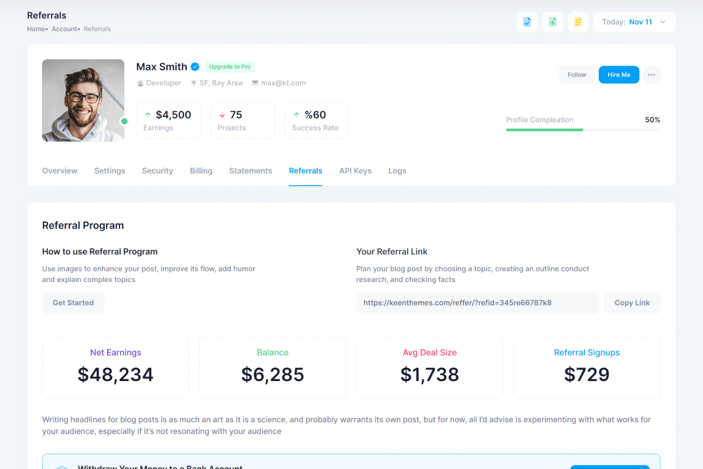The width and height of the screenshot is (703, 469).
Task: Click the location pin icon
Action: point(194,83)
